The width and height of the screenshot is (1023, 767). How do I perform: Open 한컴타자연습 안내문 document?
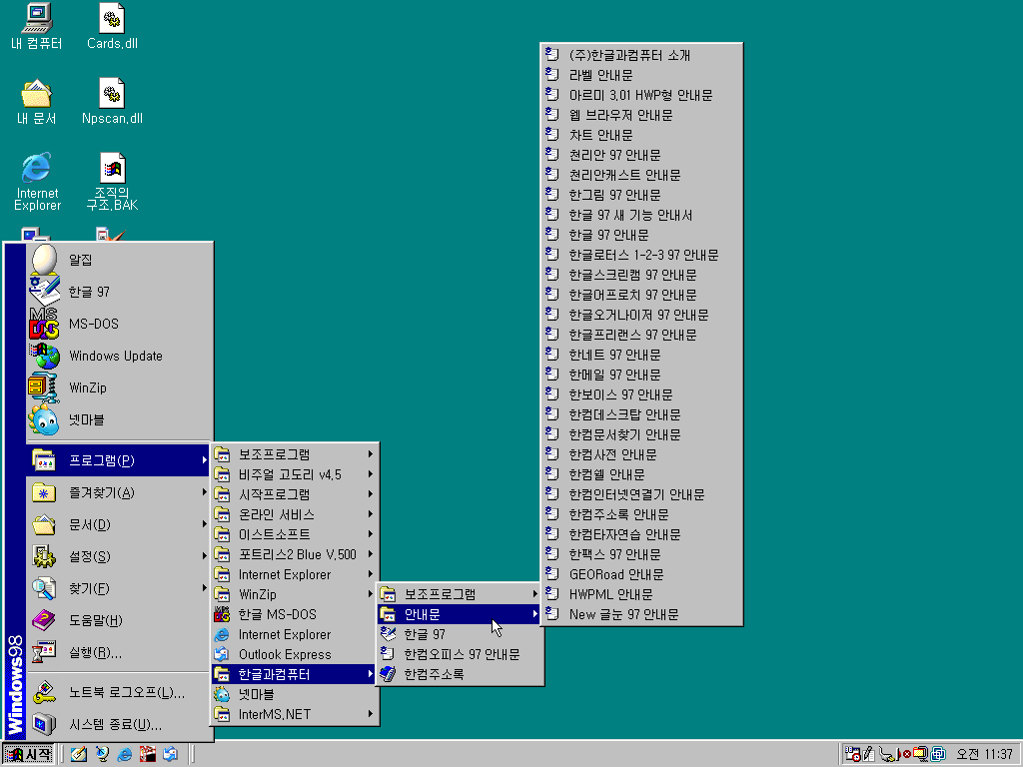[x=642, y=534]
